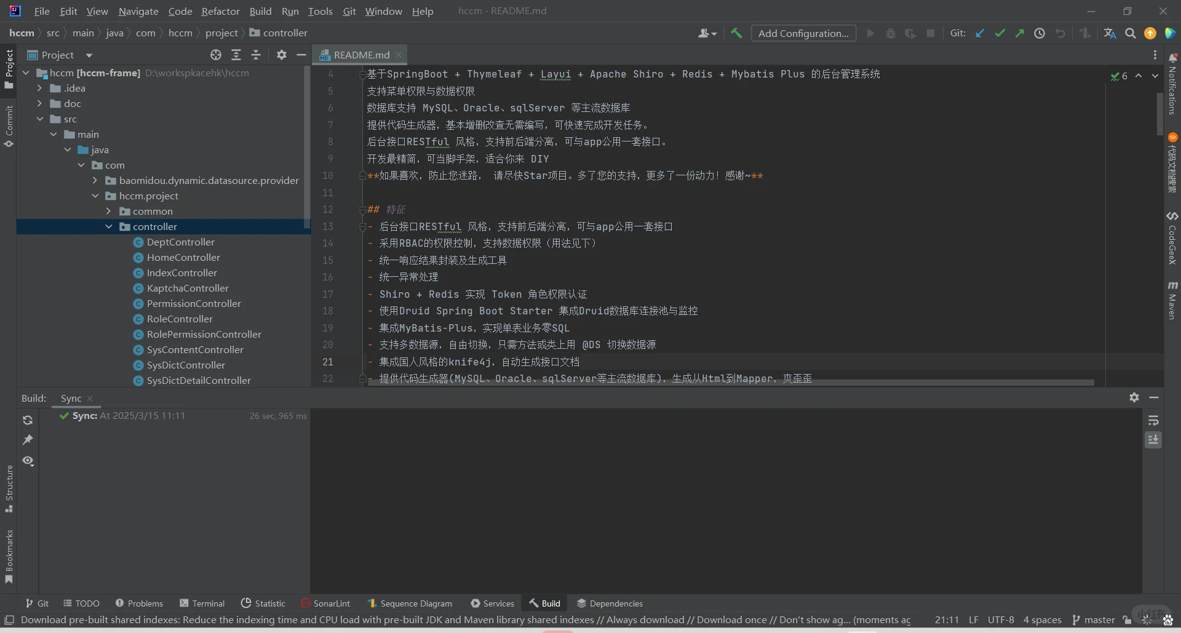
Task: Select DeptController in project tree
Action: click(181, 242)
